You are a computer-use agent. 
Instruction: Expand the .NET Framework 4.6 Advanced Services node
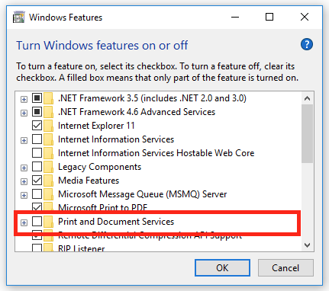pyautogui.click(x=24, y=113)
